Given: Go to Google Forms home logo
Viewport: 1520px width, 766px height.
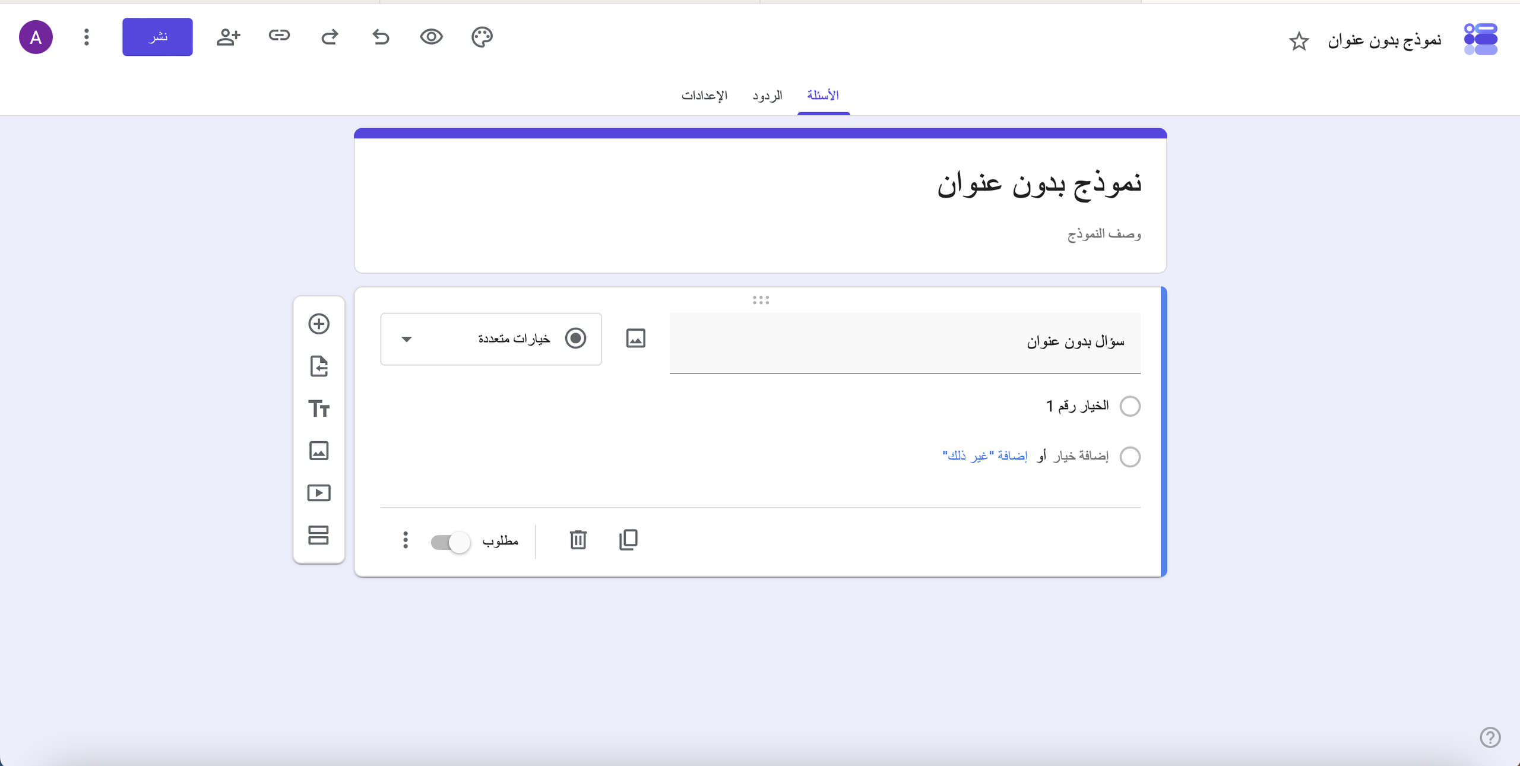Looking at the screenshot, I should 1480,39.
